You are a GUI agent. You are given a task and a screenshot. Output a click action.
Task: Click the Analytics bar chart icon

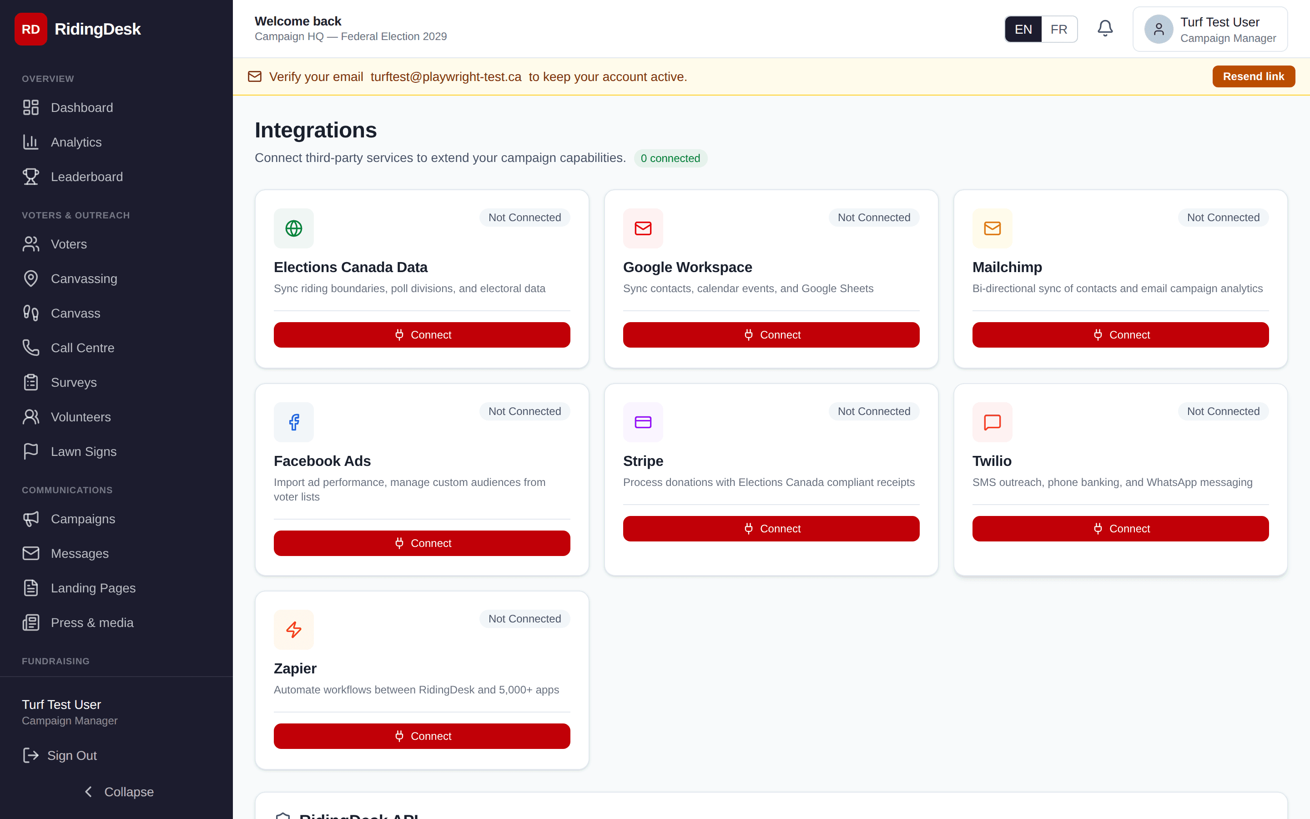(x=31, y=142)
